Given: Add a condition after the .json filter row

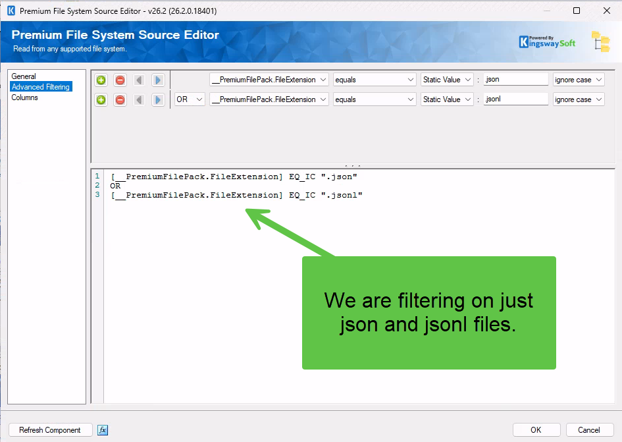Looking at the screenshot, I should 101,80.
